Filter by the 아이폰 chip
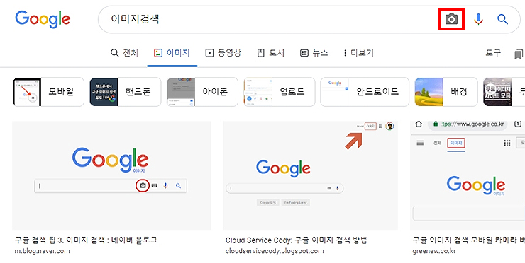This screenshot has width=525, height=263. point(203,92)
